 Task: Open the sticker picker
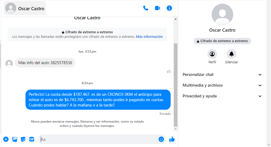(23, 139)
